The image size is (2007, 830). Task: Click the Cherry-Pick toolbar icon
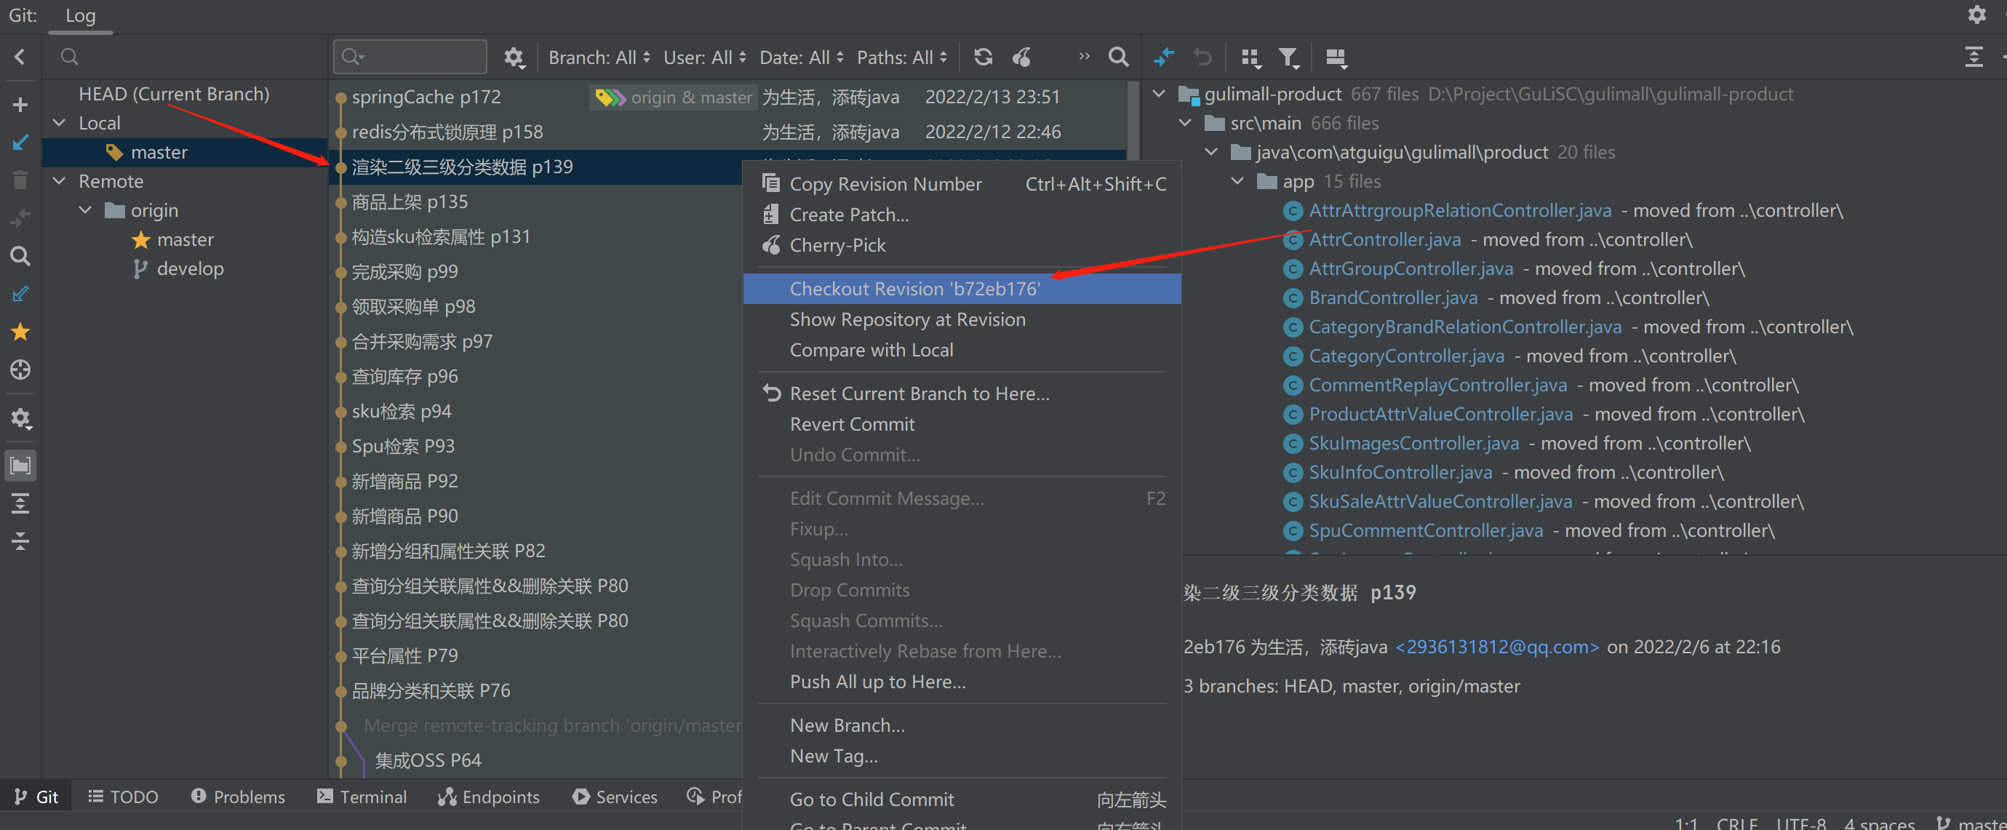(x=1021, y=57)
